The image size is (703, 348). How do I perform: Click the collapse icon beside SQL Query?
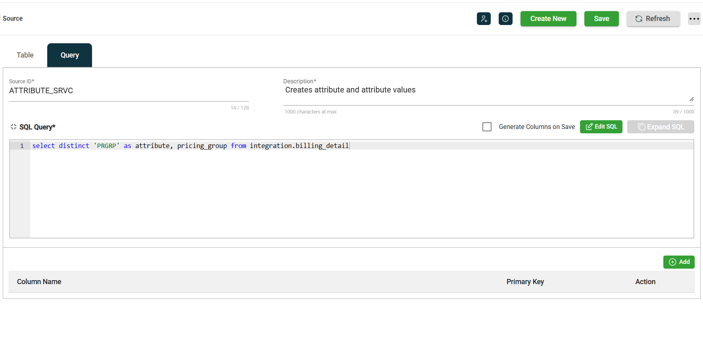[x=13, y=127]
